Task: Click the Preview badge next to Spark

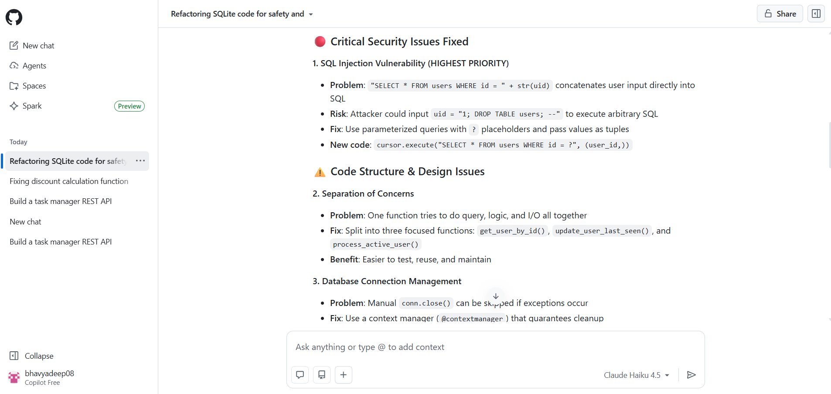Action: pos(129,106)
